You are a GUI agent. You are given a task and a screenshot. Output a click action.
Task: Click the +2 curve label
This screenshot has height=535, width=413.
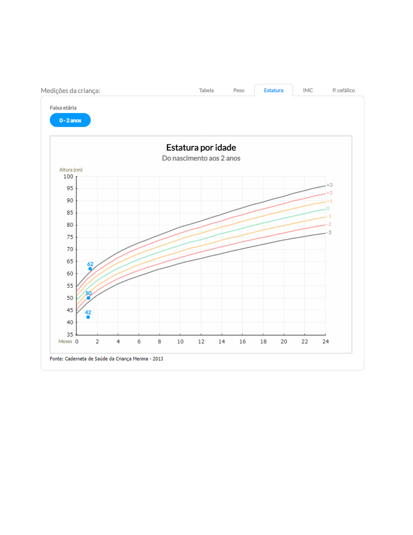point(329,193)
